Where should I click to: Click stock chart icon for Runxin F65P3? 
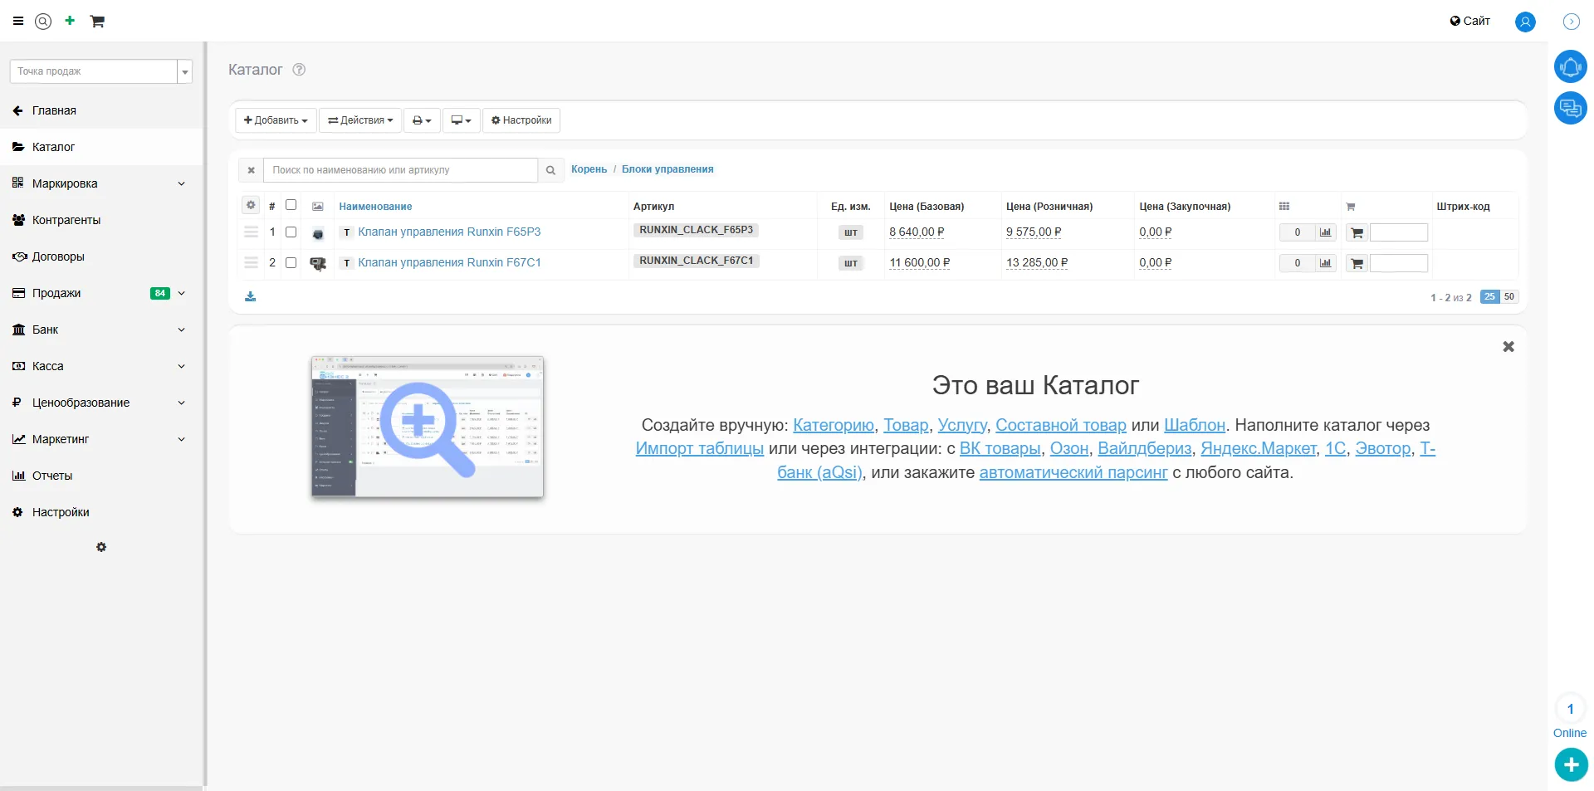1326,232
